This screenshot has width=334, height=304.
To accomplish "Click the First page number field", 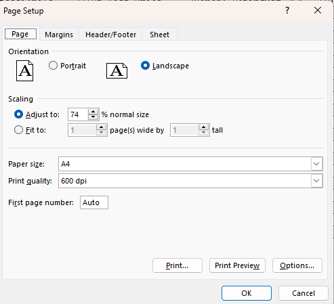I will click(94, 202).
